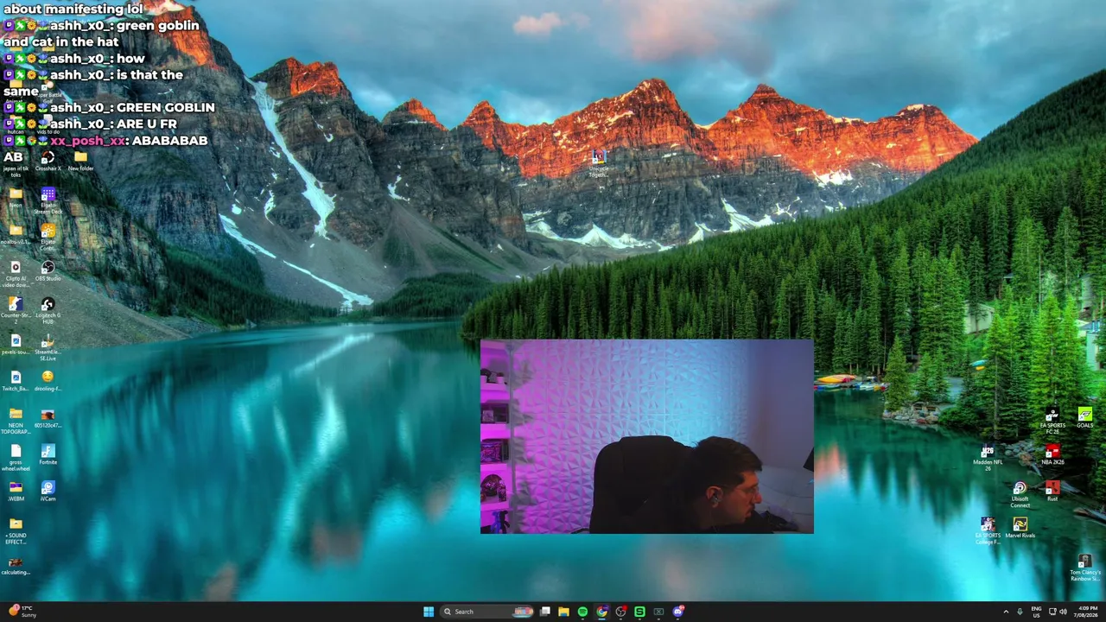This screenshot has width=1106, height=622.
Task: Open File Explorer from the taskbar
Action: pos(563,612)
